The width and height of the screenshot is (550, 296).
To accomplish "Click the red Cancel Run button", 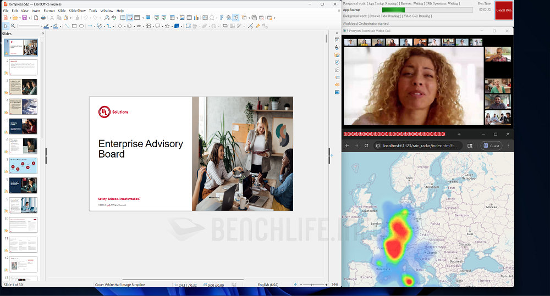I will (504, 10).
